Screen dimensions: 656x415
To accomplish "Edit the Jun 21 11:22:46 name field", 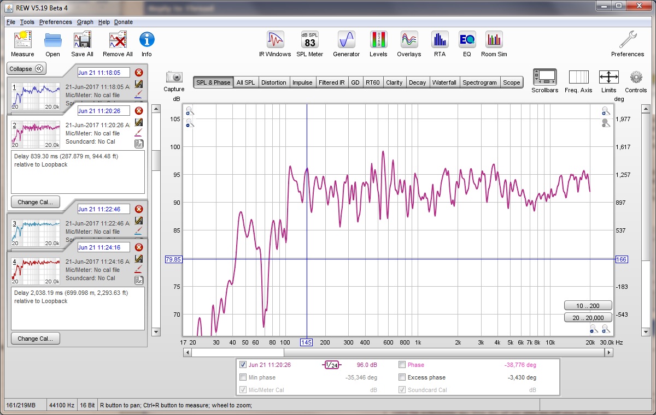I will click(x=103, y=209).
